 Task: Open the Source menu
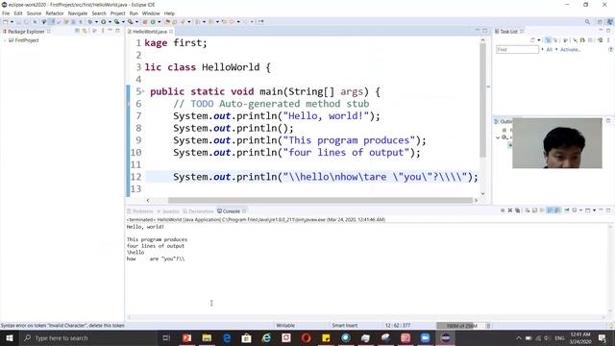tap(34, 13)
